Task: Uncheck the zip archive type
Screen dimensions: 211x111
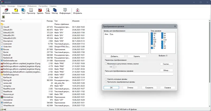Action: 162,46
